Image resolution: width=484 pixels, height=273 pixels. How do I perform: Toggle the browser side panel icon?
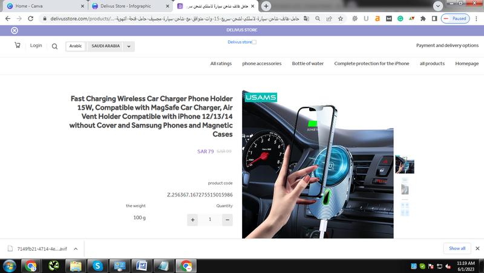coord(434,19)
